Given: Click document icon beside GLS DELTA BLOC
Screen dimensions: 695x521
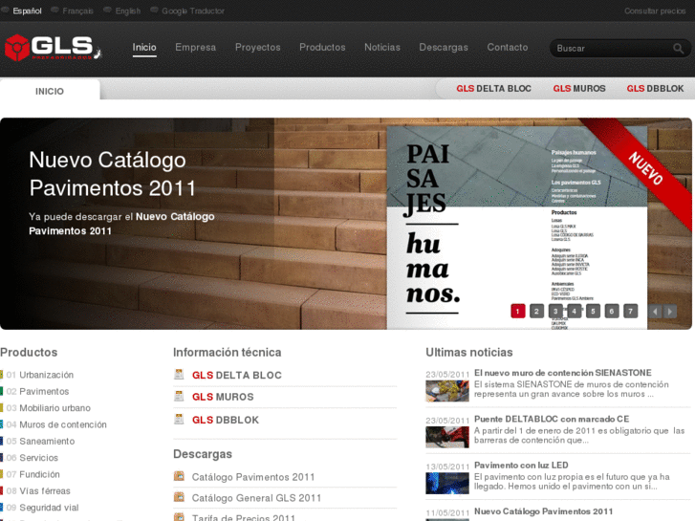Looking at the screenshot, I should 179,375.
